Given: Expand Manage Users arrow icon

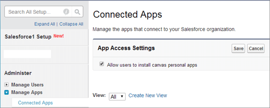Looking at the screenshot, I should tap(7, 85).
